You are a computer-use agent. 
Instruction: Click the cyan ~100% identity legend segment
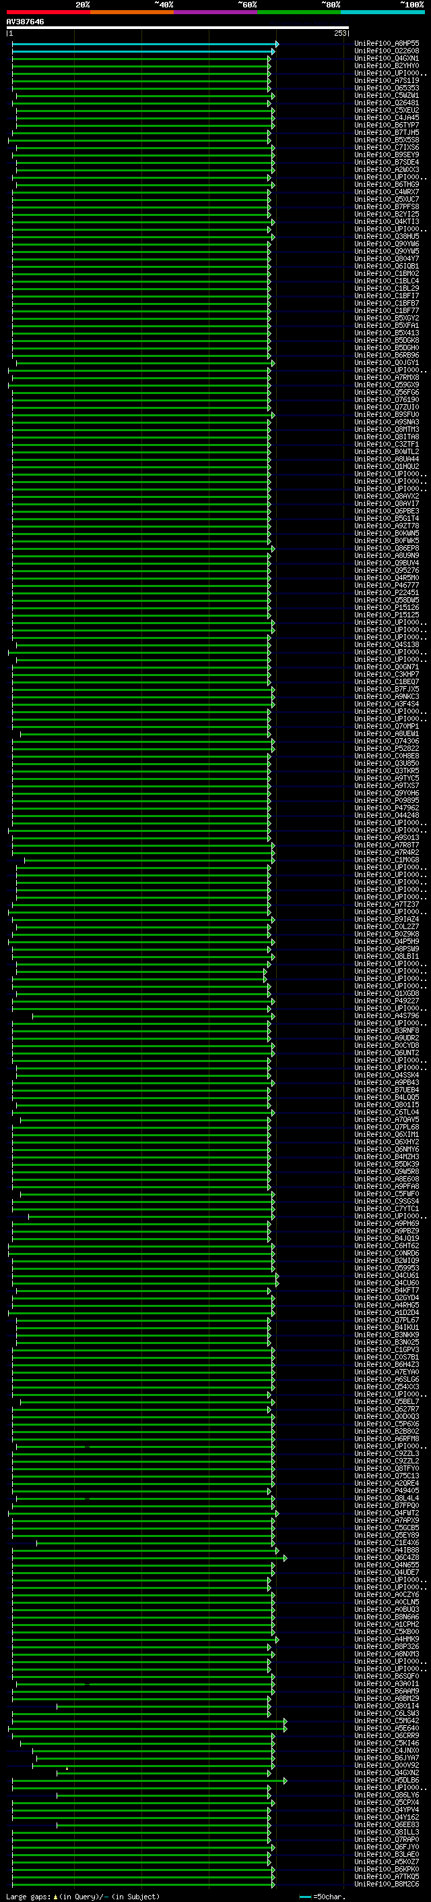[x=383, y=12]
